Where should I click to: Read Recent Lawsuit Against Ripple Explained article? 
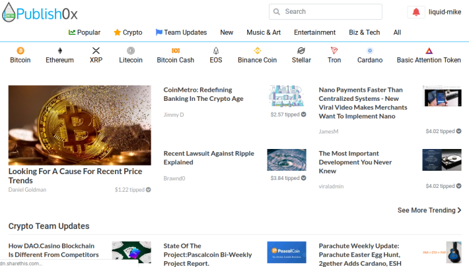click(209, 158)
